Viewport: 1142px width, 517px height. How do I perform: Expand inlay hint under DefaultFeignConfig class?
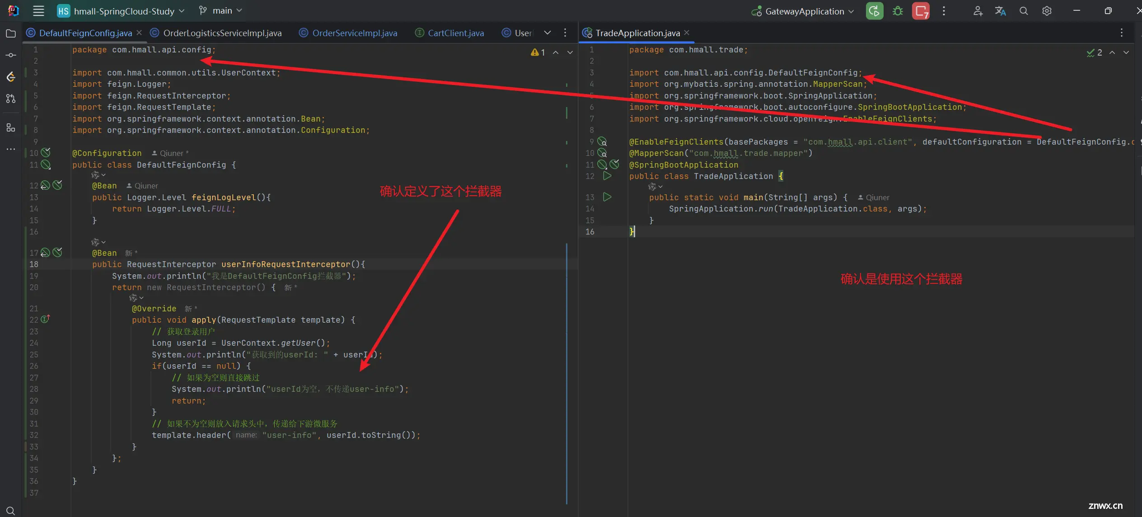click(98, 175)
